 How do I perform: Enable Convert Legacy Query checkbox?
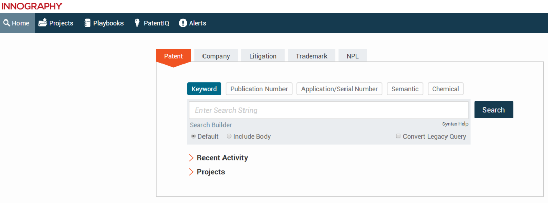(398, 136)
